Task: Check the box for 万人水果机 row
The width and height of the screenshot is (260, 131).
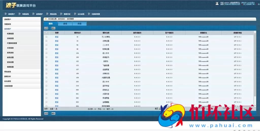Action: click(x=46, y=37)
